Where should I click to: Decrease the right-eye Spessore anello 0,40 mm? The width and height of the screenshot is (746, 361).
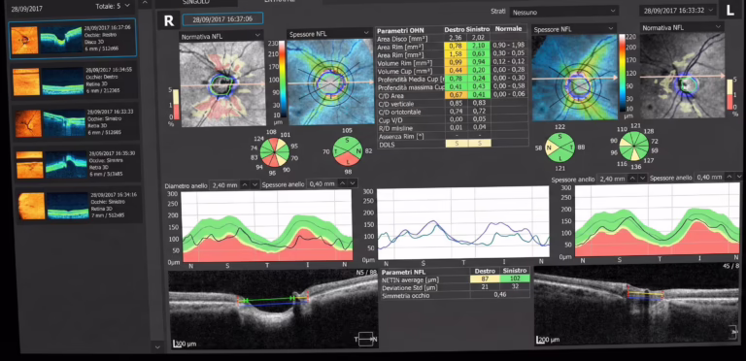[x=353, y=183]
